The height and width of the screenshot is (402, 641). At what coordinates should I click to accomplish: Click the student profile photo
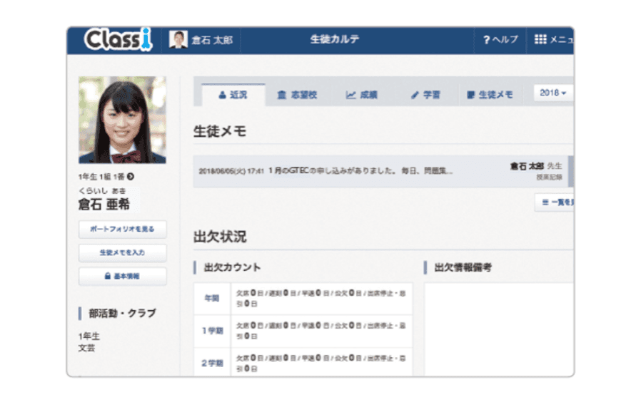122,120
